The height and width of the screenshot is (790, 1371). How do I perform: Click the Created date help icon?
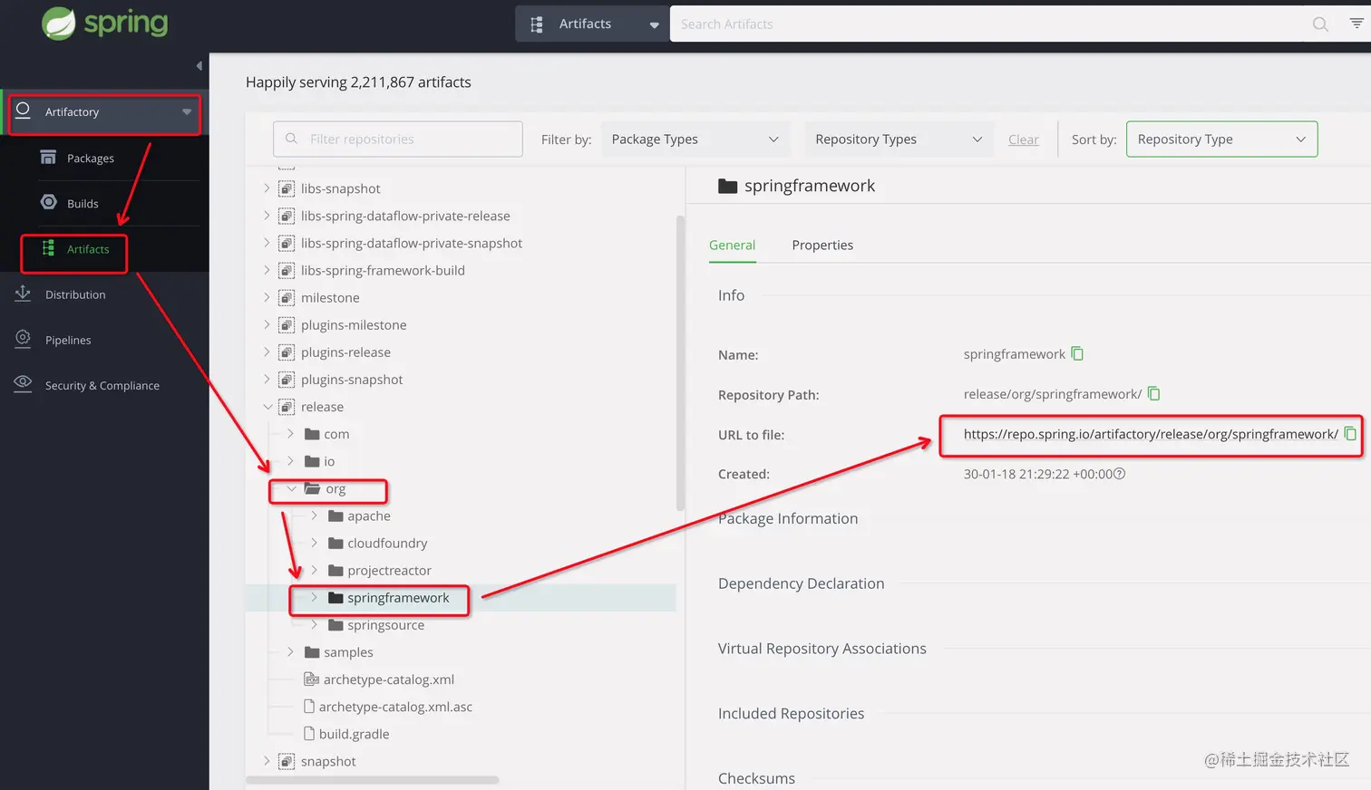pyautogui.click(x=1119, y=474)
